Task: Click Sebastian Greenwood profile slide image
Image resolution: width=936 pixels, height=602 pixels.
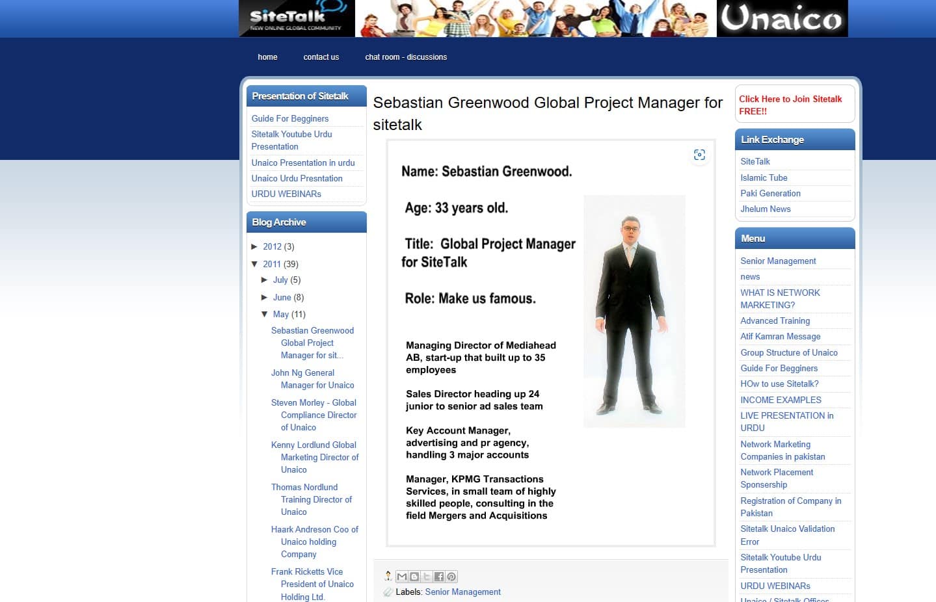Action: 550,343
